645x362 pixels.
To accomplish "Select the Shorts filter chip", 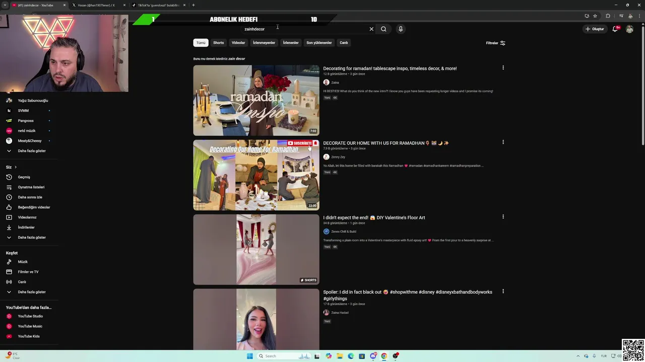I will (x=218, y=43).
